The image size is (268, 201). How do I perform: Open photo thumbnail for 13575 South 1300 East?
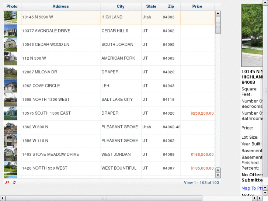click(x=10, y=114)
